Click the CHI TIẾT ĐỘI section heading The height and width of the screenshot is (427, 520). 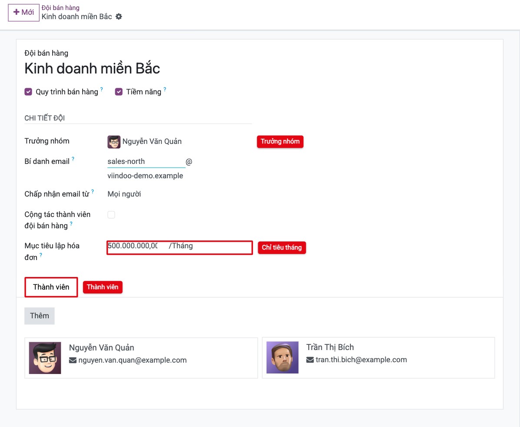[x=44, y=118]
